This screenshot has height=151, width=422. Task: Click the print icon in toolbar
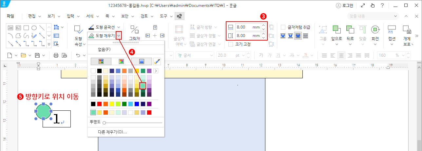click(56, 55)
